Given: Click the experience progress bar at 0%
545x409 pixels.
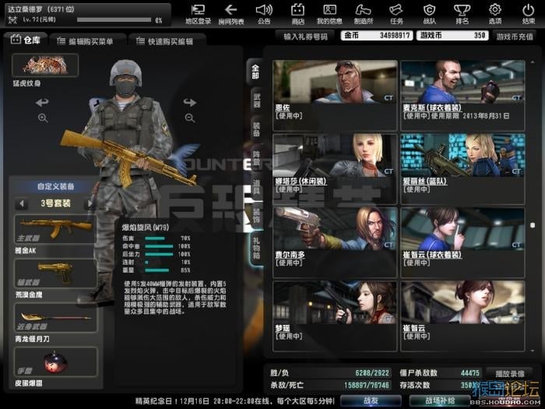Looking at the screenshot, I should (x=114, y=19).
